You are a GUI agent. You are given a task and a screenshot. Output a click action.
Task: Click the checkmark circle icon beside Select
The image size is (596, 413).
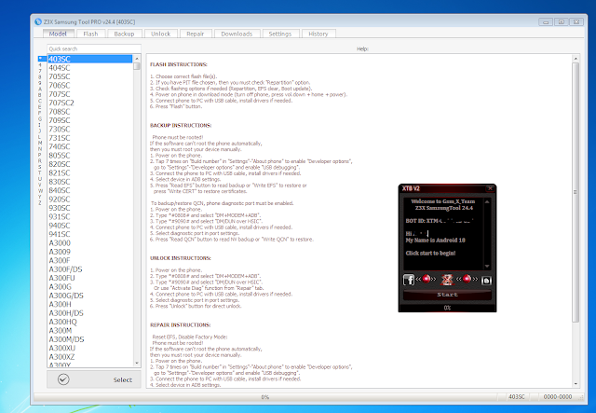(63, 379)
